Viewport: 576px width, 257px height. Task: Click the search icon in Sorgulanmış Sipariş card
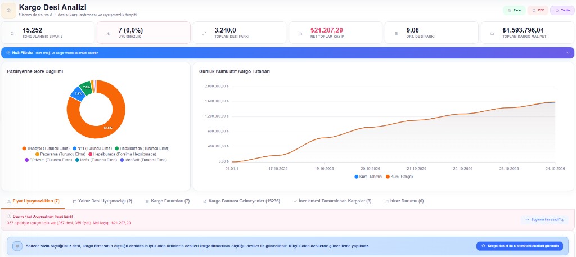12,34
